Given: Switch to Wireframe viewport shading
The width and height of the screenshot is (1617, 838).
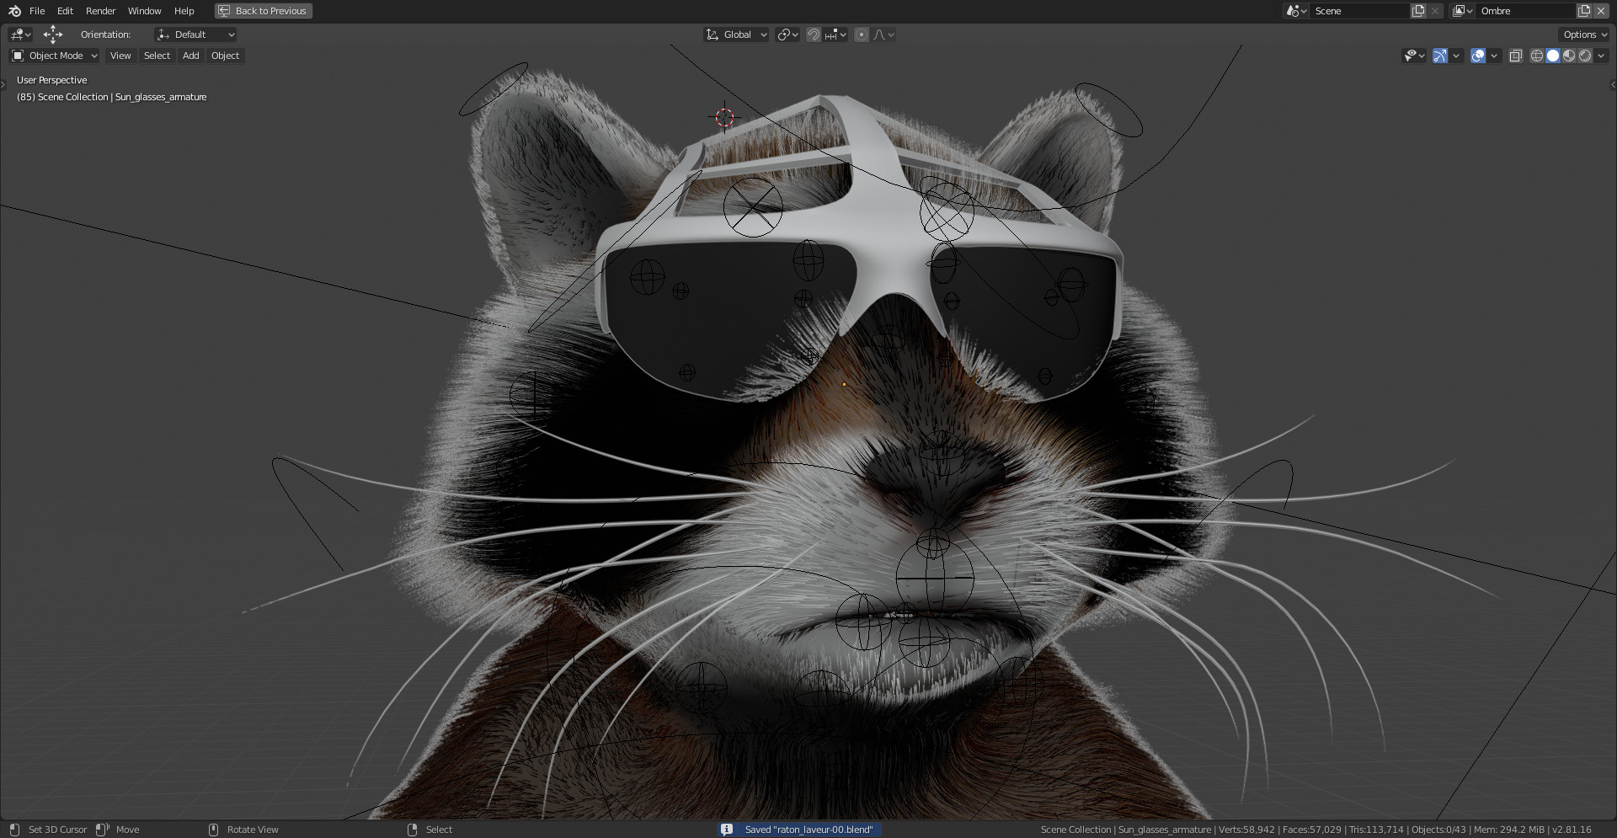Looking at the screenshot, I should coord(1537,56).
